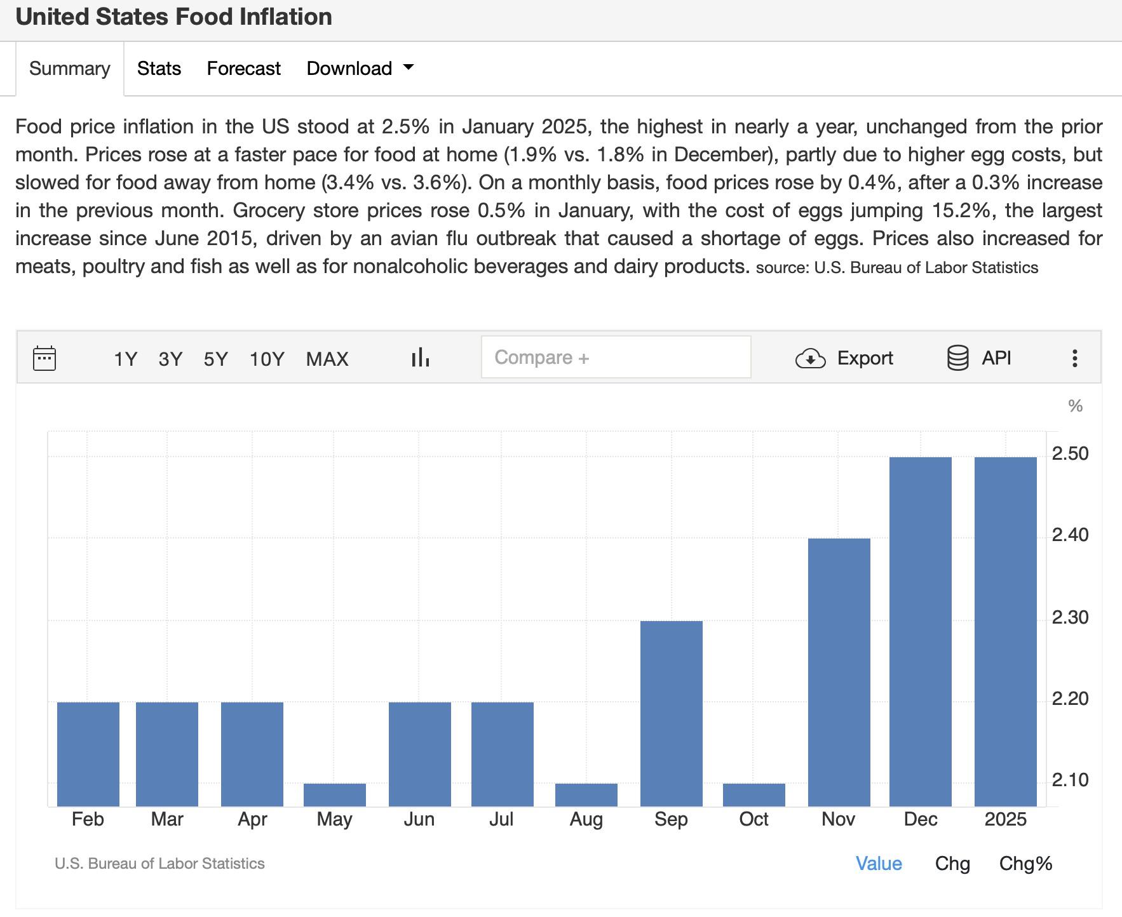Click the Compare + input field
Viewport: 1122px width, 917px height.
[616, 358]
